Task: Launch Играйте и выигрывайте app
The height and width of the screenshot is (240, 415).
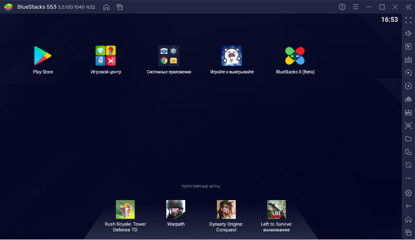Action: coord(231,56)
